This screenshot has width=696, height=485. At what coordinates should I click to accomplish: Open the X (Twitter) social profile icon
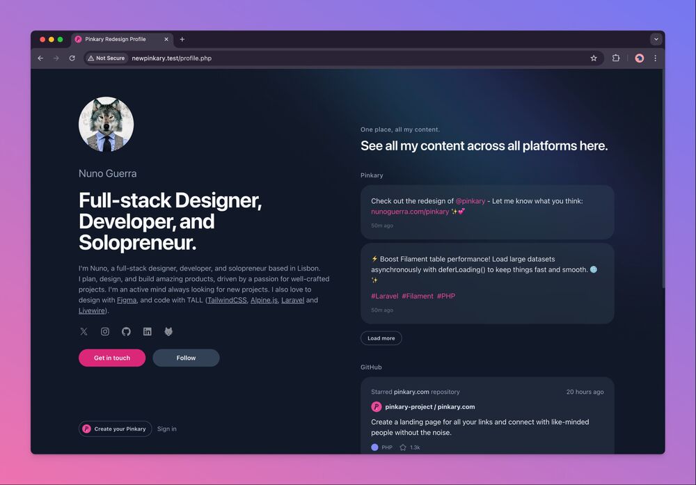[84, 331]
